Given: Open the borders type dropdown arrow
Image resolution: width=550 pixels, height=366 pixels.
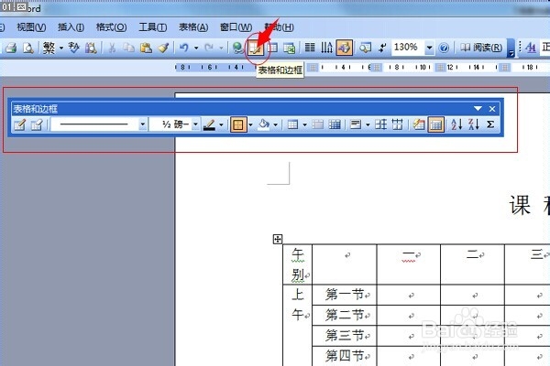Looking at the screenshot, I should 250,124.
